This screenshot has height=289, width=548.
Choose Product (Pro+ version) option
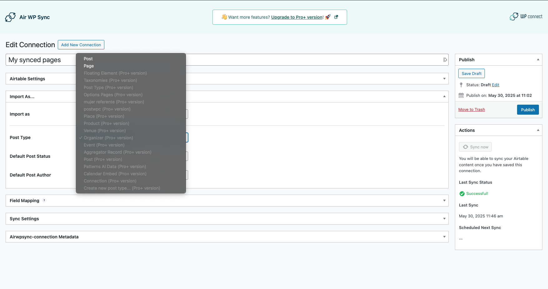tap(131, 123)
